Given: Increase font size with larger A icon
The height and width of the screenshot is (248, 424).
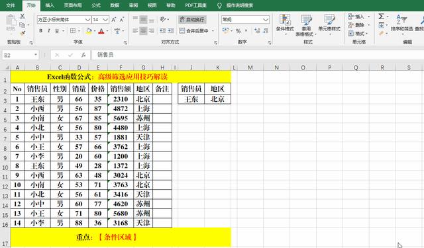Looking at the screenshot, I should pos(113,19).
